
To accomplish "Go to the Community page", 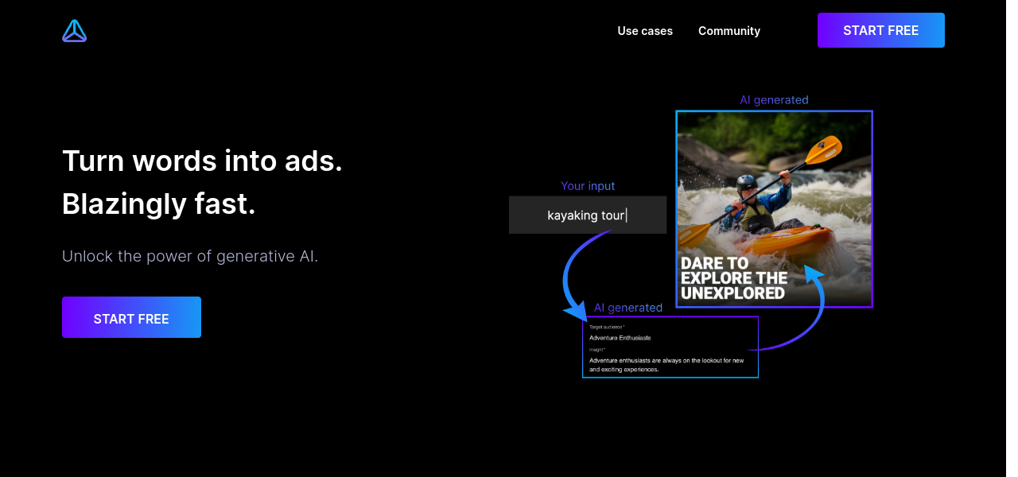I will pos(729,31).
